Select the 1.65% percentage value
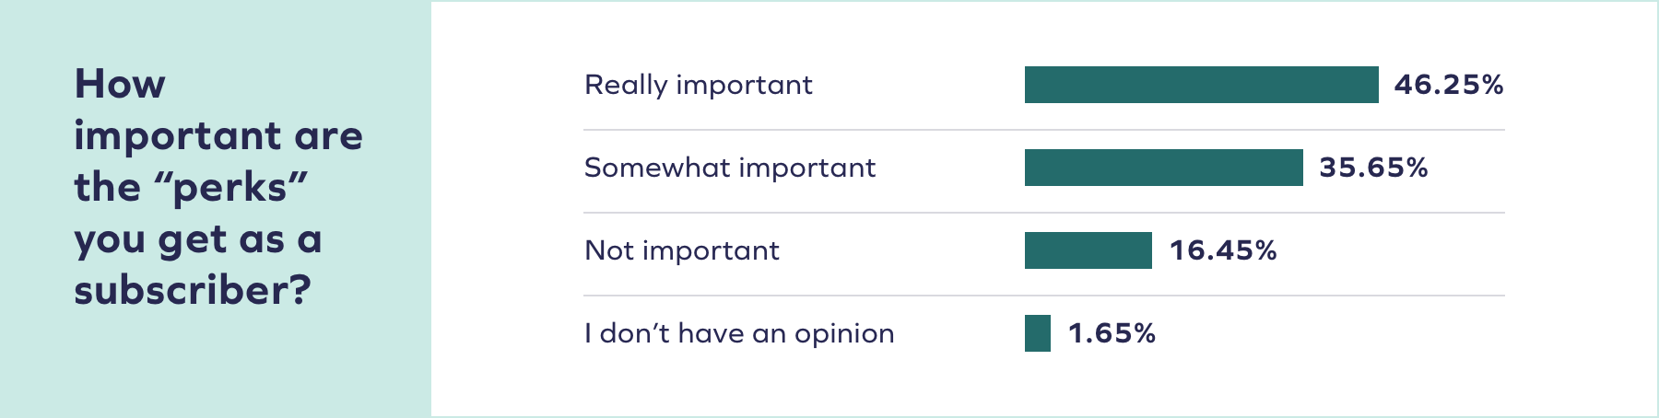 tap(1111, 333)
